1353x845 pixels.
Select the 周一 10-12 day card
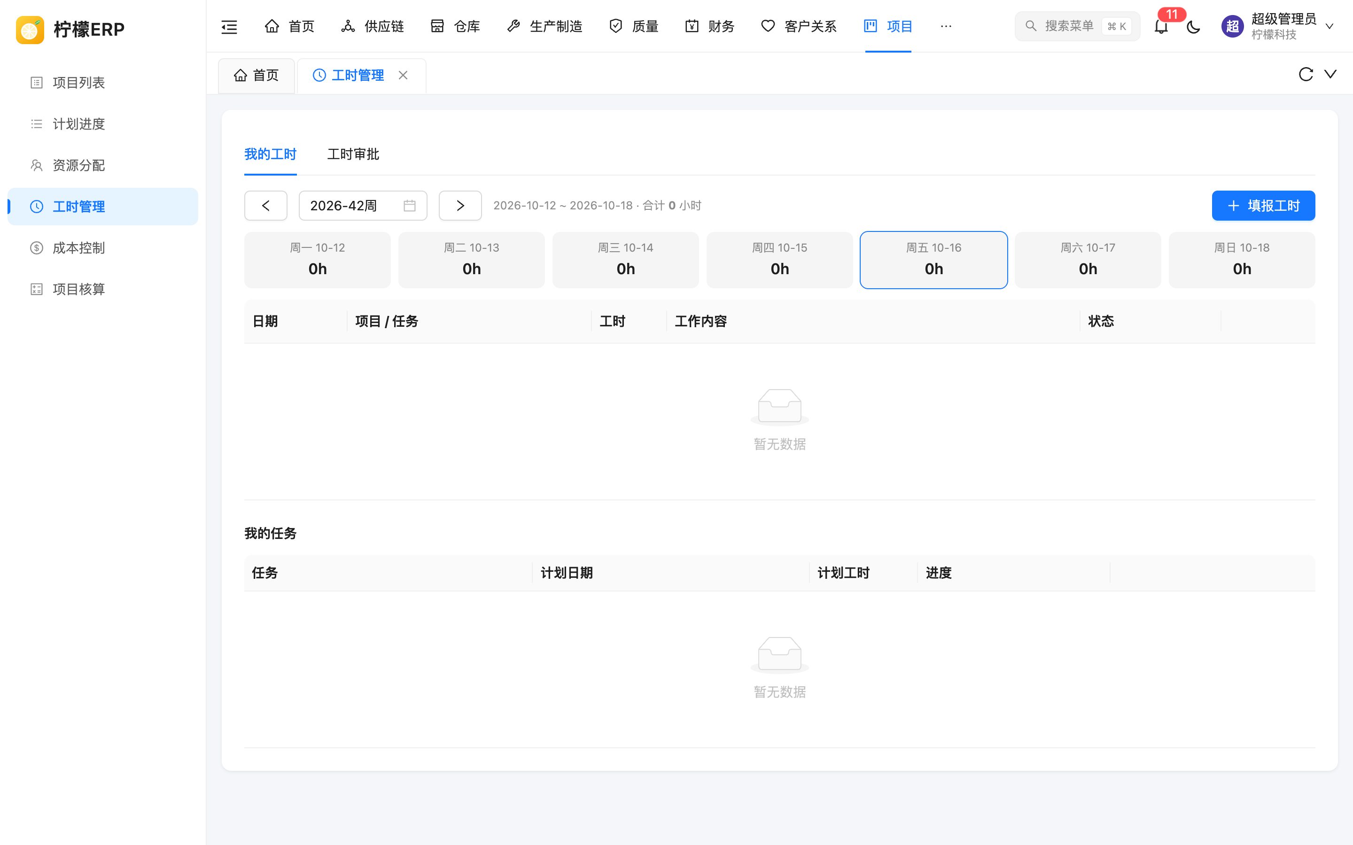click(x=318, y=260)
